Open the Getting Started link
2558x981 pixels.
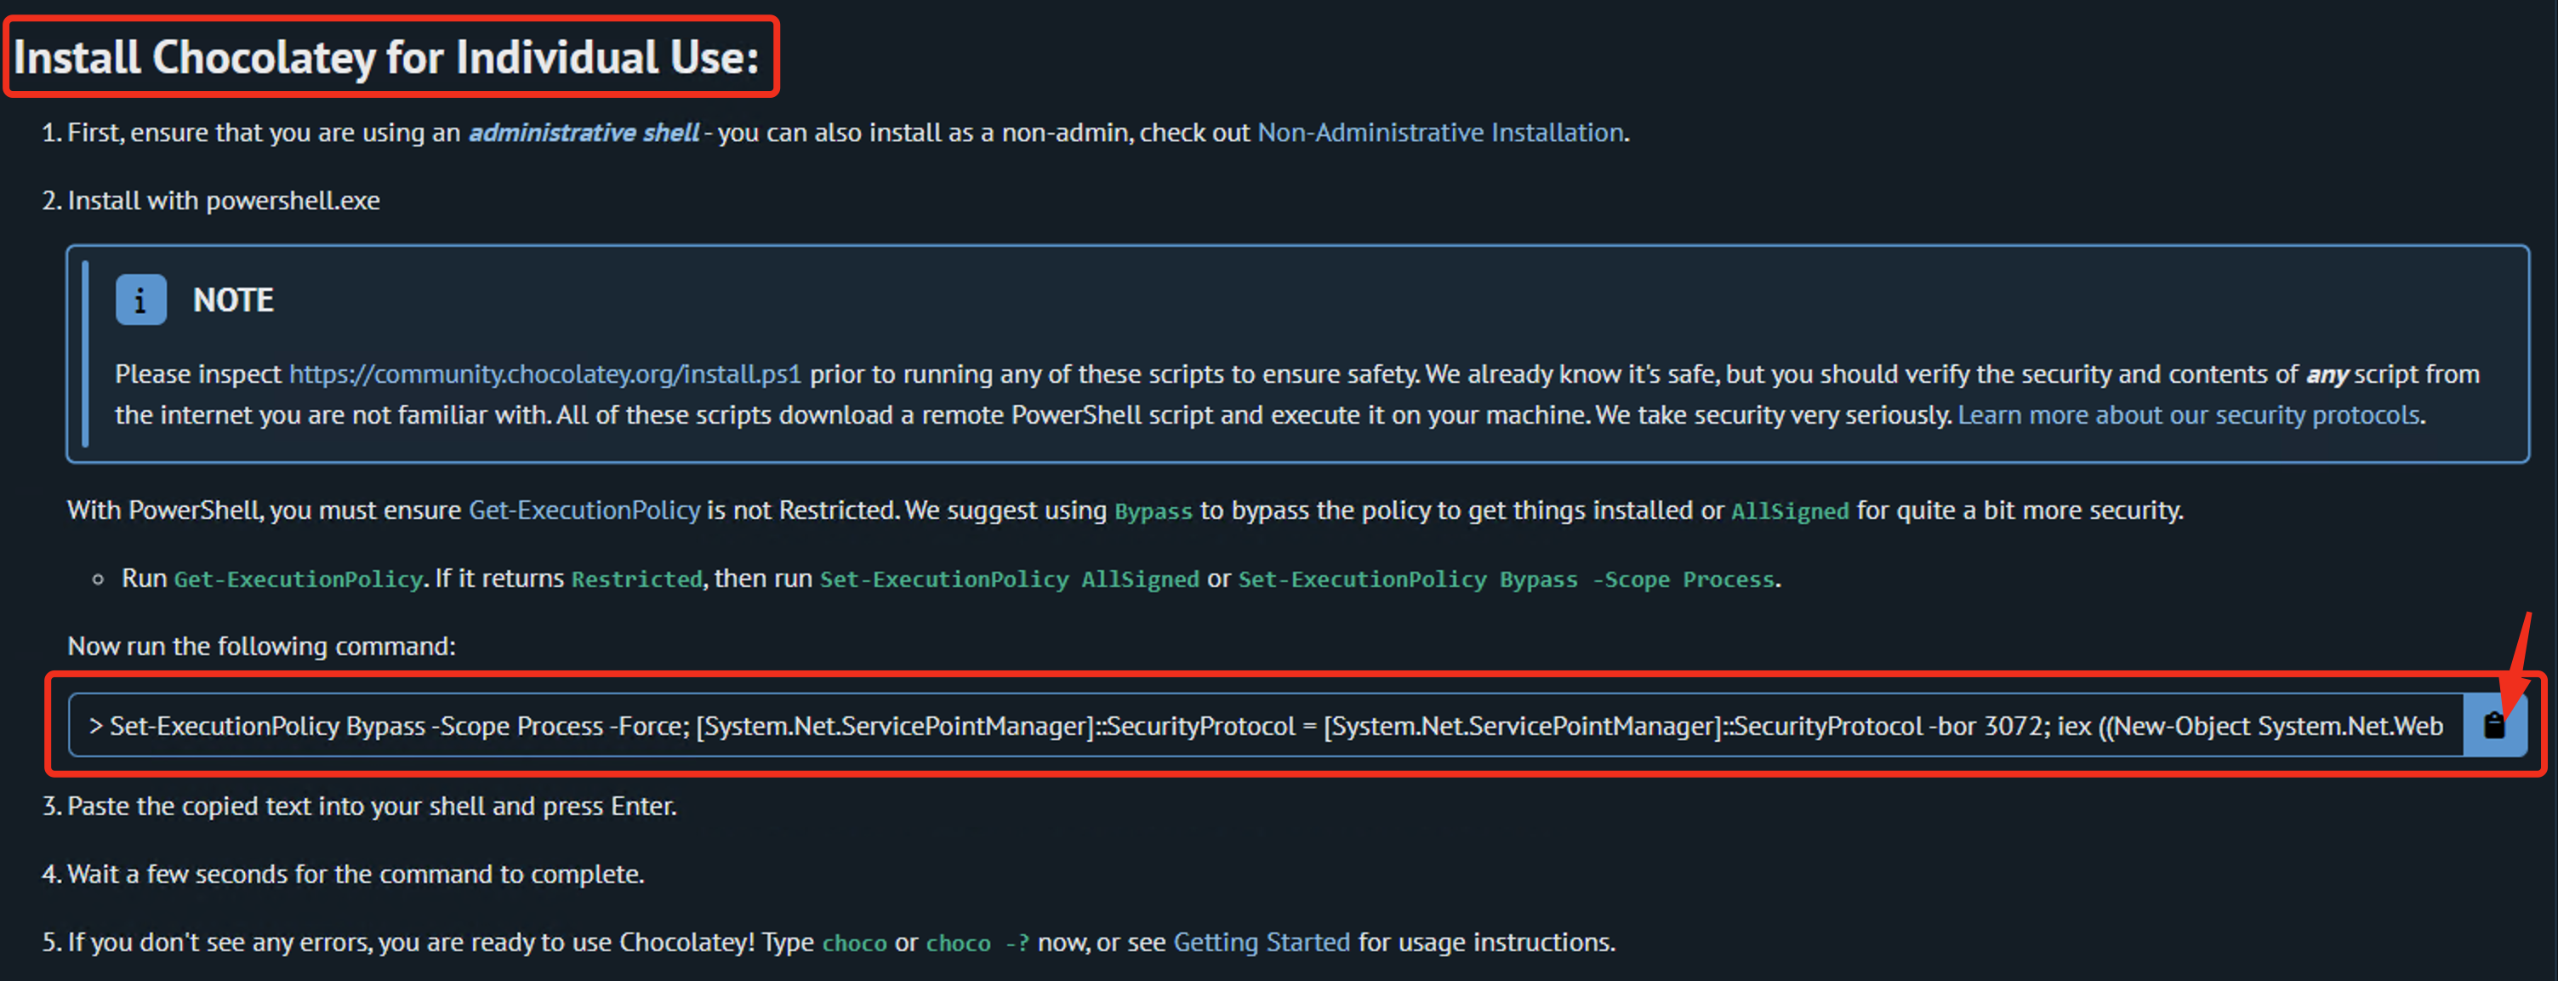(1261, 942)
